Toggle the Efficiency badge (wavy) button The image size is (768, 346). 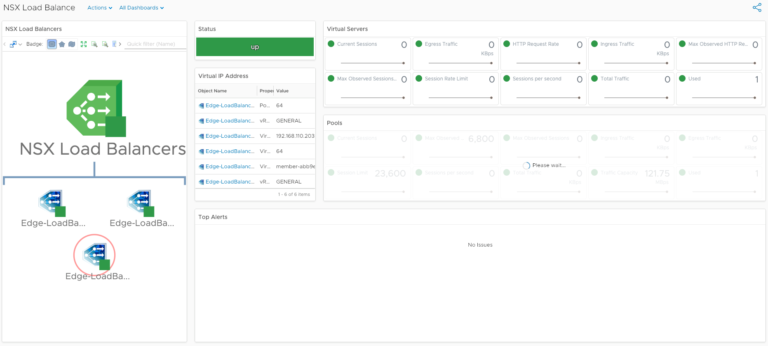click(72, 44)
